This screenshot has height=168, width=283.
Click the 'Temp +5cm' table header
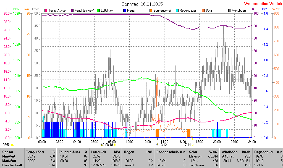point(35,152)
